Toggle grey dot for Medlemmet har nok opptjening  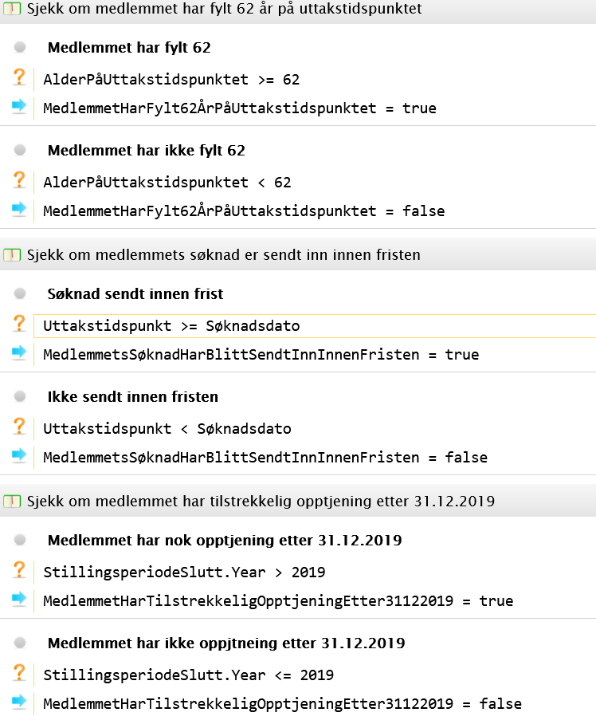coord(20,540)
